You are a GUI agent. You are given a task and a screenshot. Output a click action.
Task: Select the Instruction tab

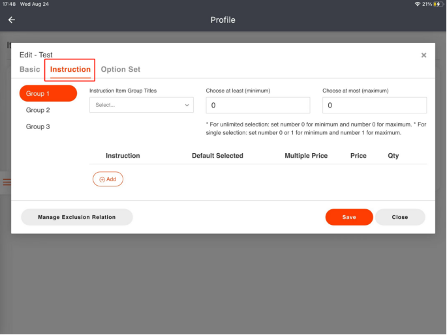click(70, 69)
